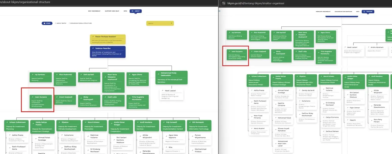This screenshot has height=154, width=392.
Task: Click arrow icon on left Nurul Ichwan card
Action: tap(85, 122)
